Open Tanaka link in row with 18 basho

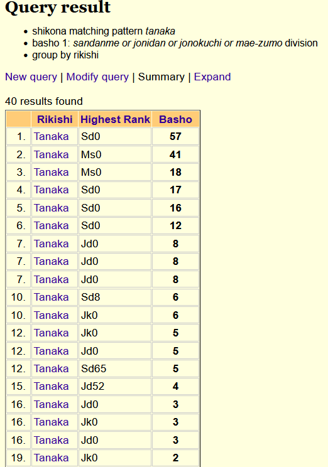click(52, 172)
